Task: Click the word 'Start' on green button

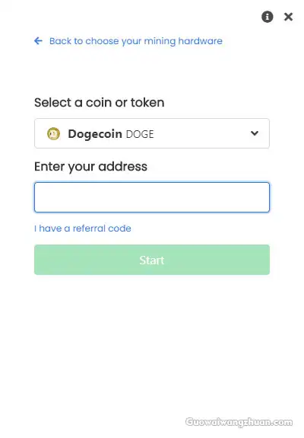Action: click(152, 260)
